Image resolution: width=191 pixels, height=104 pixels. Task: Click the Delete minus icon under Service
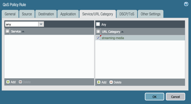(x=20, y=82)
